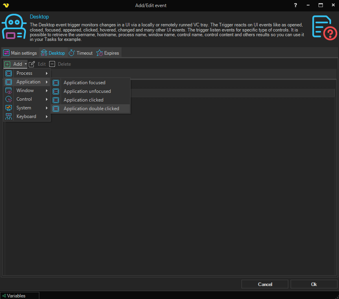Click the Application double clicked icon

56,109
